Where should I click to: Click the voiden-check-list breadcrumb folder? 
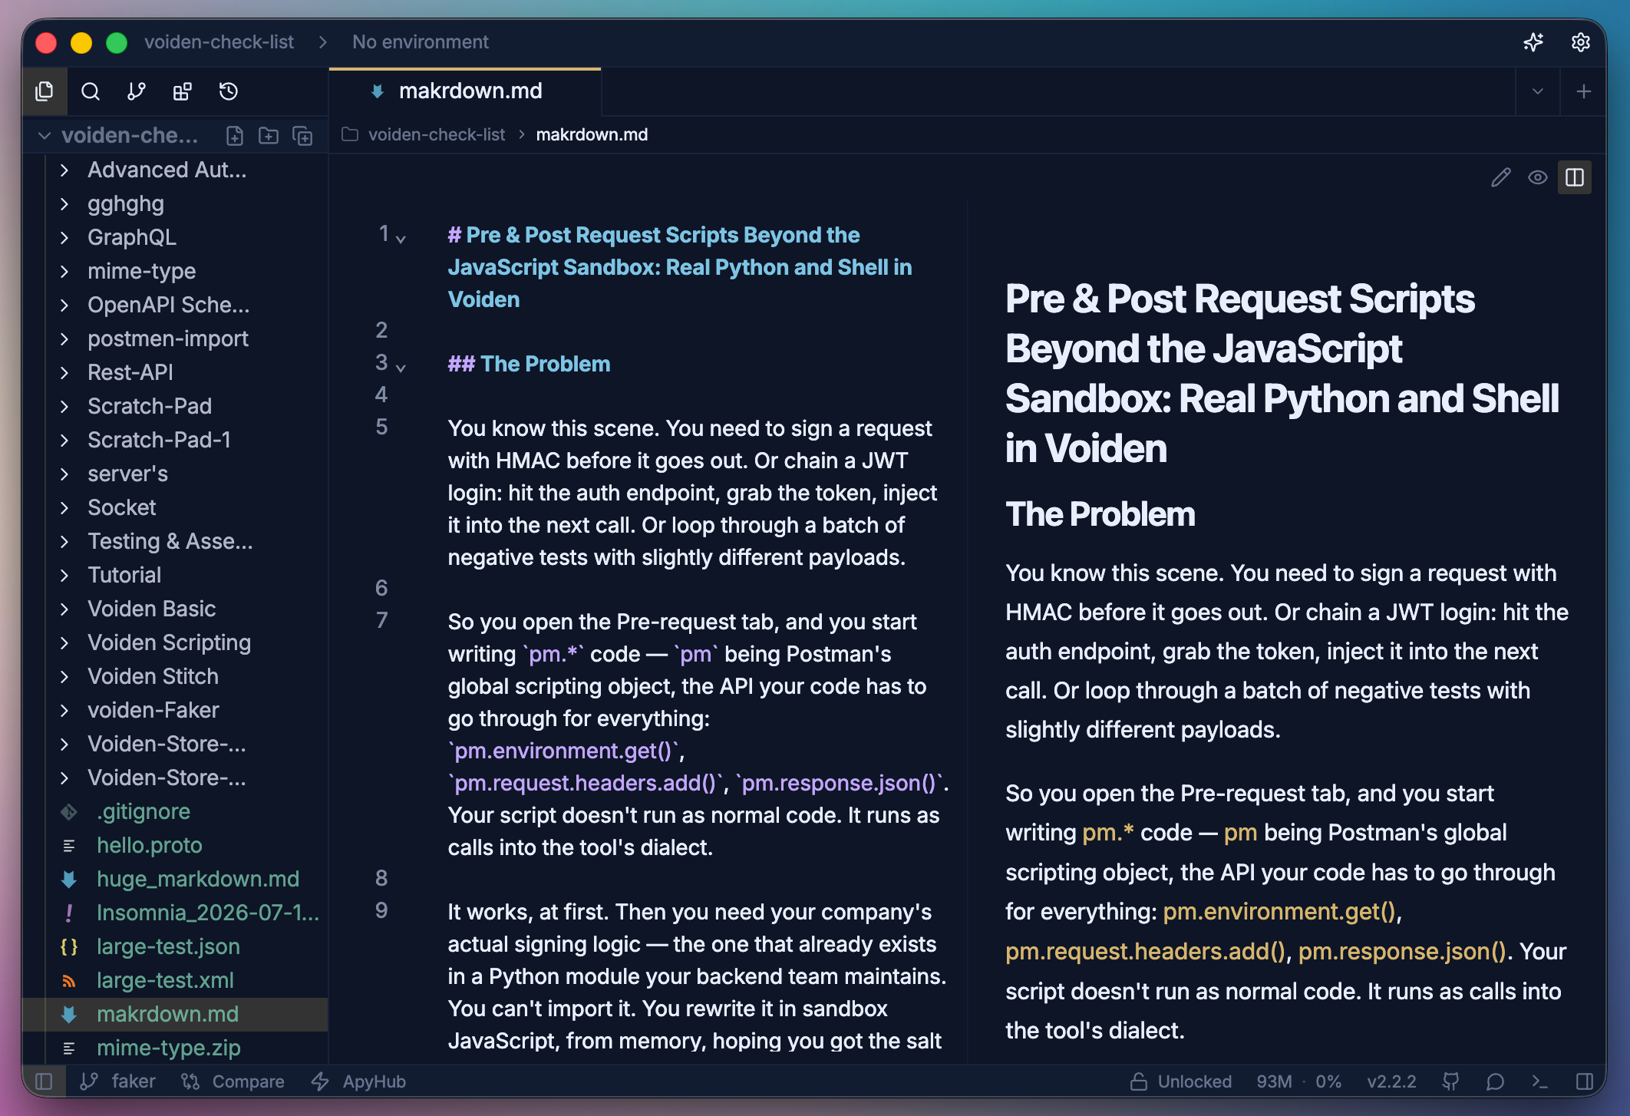point(436,135)
